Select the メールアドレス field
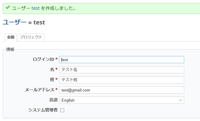Viewport: 200px width, 121px height. pos(121,90)
